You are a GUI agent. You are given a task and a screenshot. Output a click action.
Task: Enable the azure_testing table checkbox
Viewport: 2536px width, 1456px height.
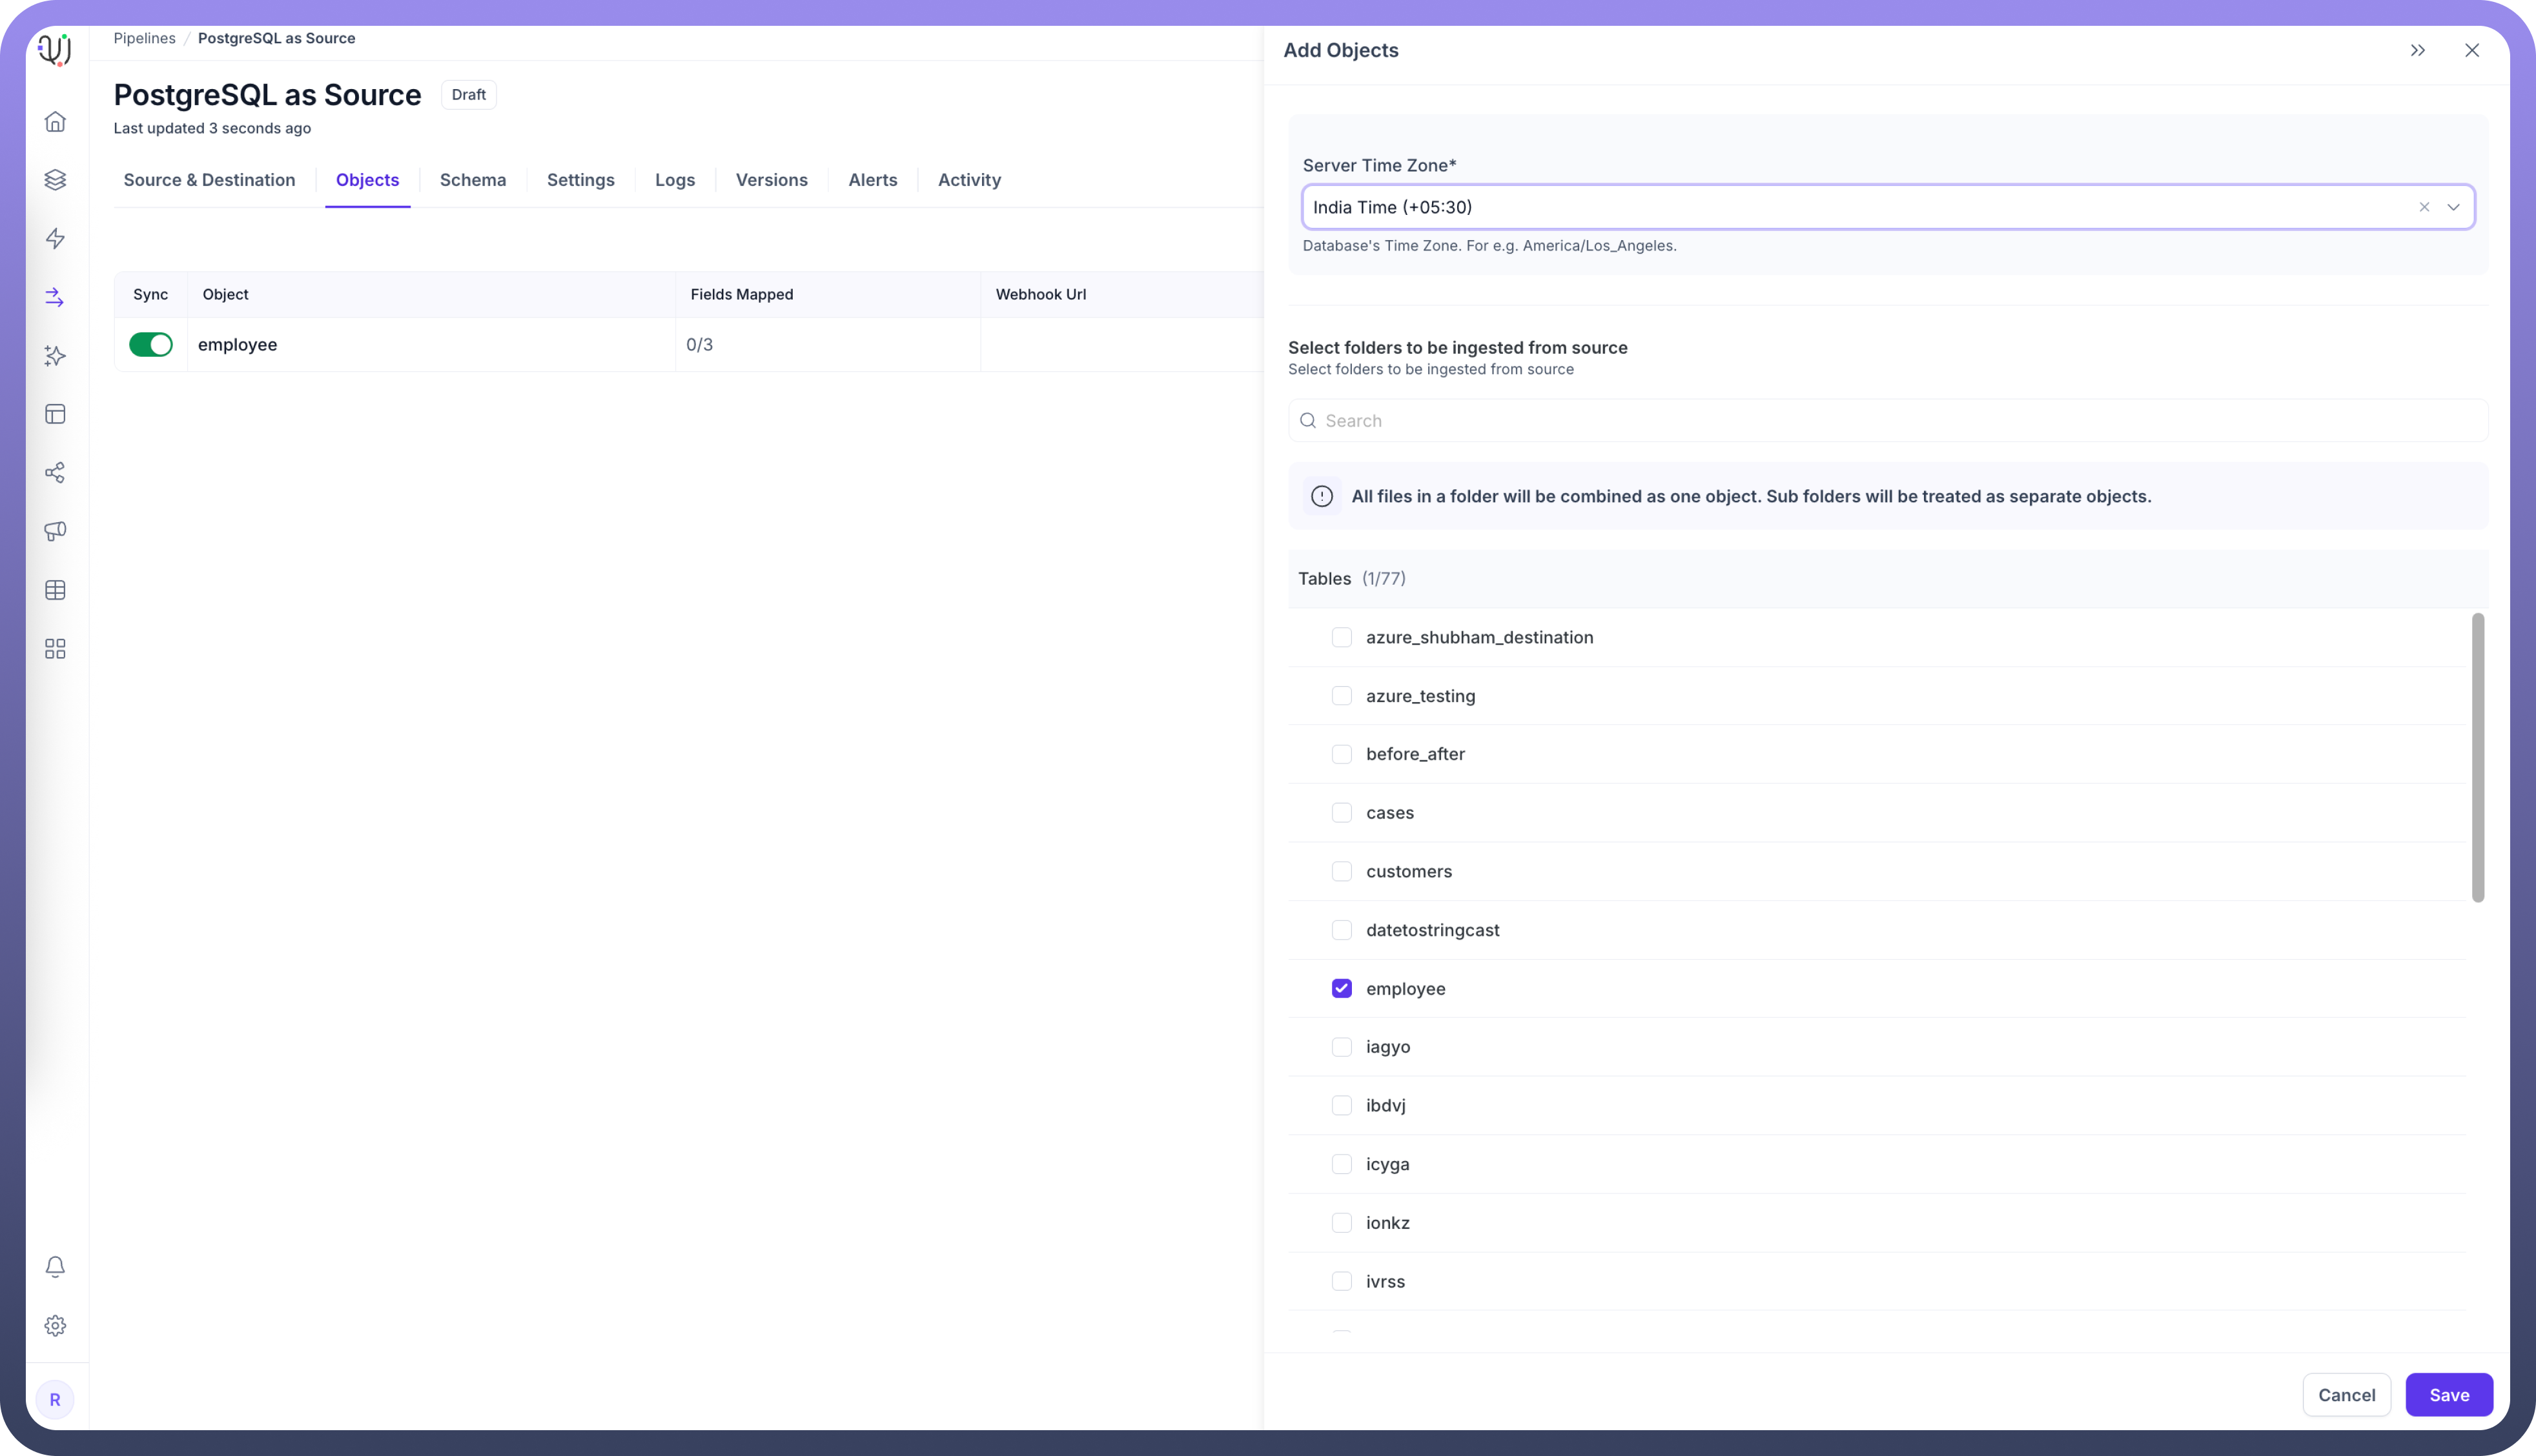point(1342,696)
